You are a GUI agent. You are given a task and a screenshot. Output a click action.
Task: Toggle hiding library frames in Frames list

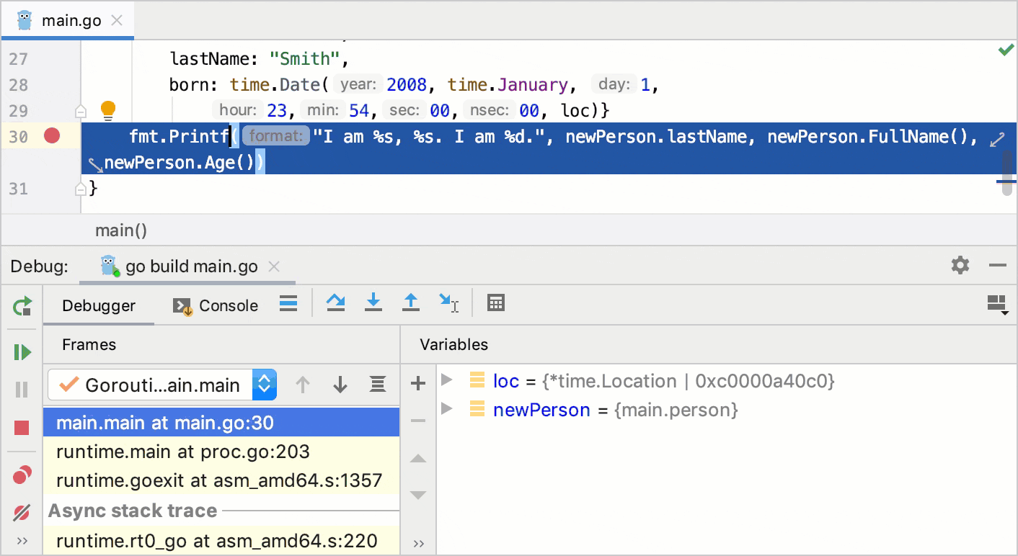pyautogui.click(x=377, y=385)
